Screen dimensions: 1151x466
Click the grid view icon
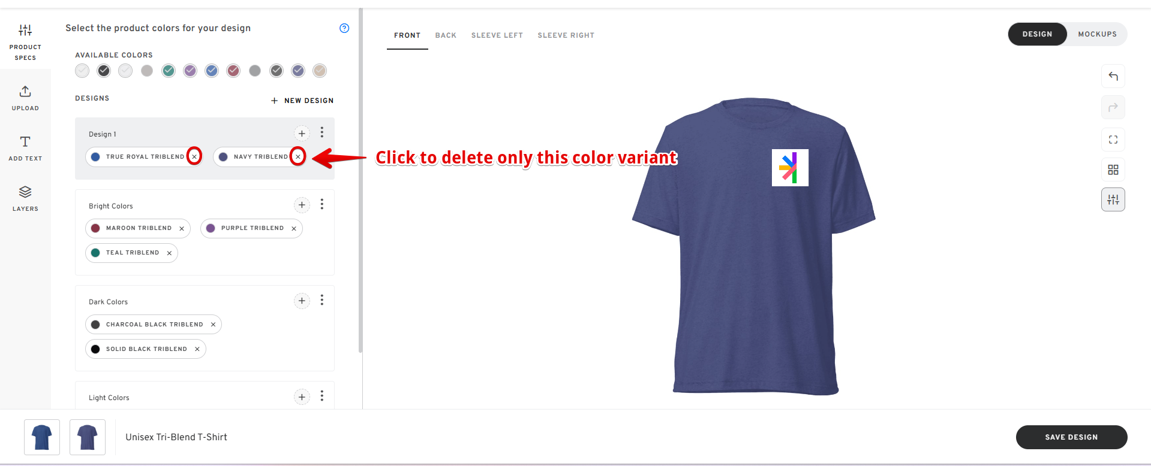(x=1113, y=170)
